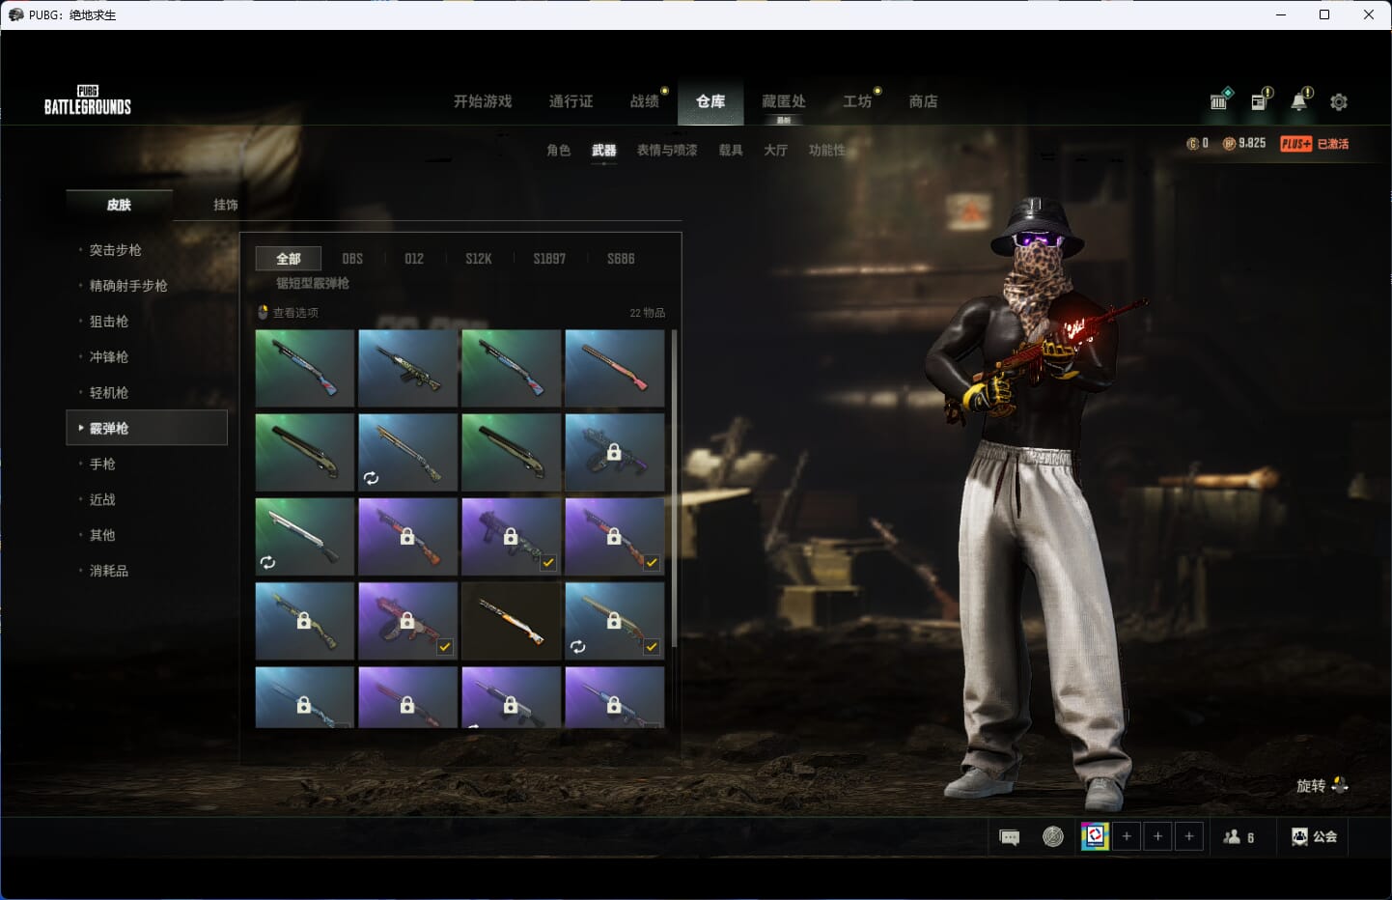
Task: Click the mouse icon beside 查看选项
Action: [263, 312]
